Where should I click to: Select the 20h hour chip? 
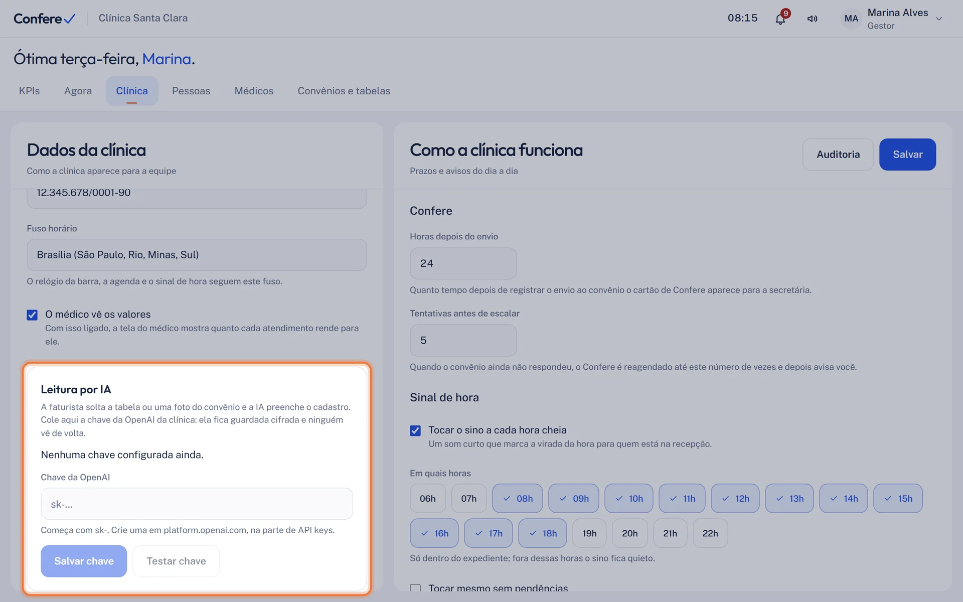pos(630,533)
